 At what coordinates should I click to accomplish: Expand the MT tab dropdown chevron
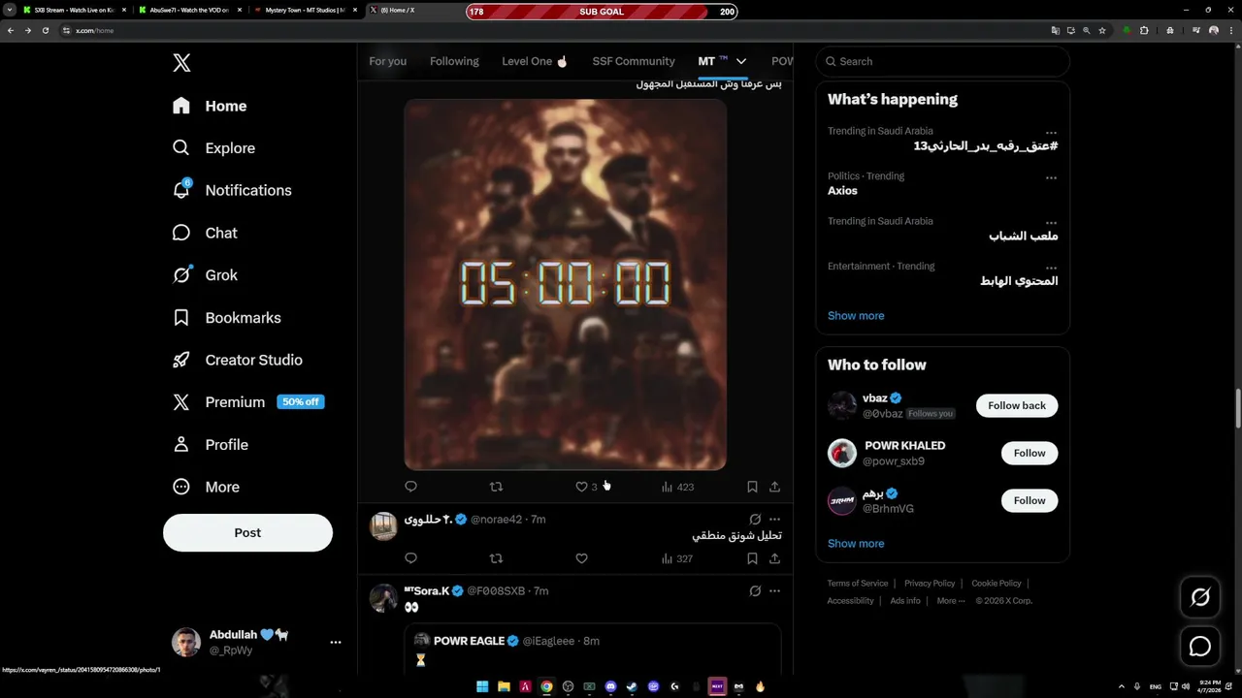click(741, 61)
